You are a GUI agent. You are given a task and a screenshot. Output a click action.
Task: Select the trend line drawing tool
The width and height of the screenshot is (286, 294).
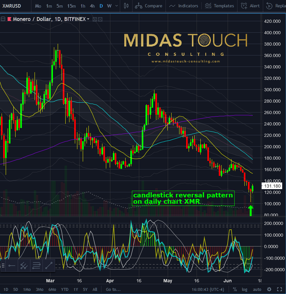[49, 265]
